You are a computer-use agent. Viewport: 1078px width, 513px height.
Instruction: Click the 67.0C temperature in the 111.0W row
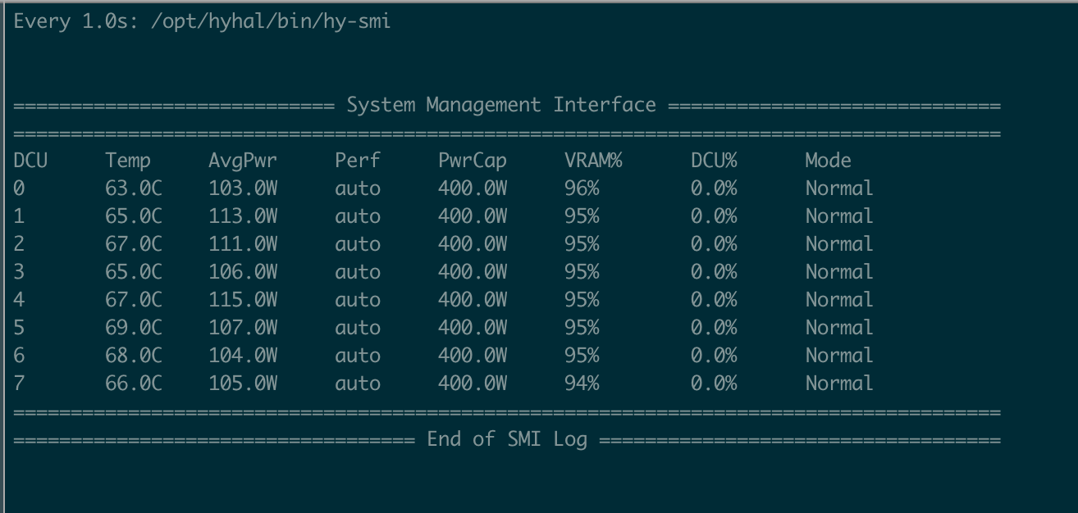[x=134, y=244]
